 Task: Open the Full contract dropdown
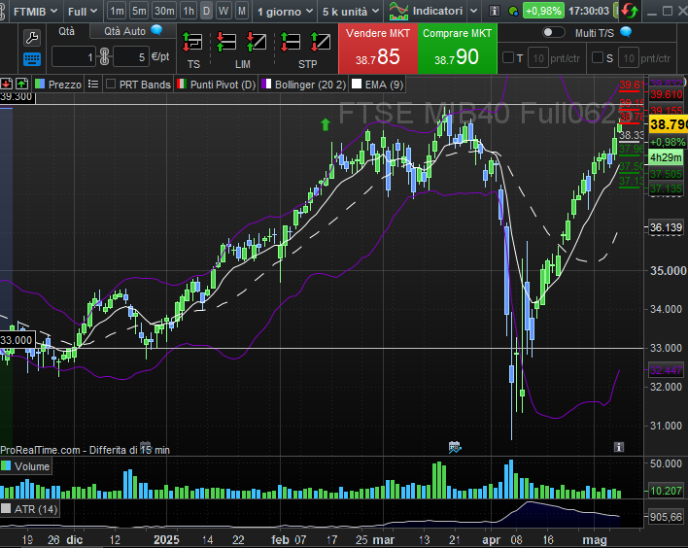[x=83, y=12]
